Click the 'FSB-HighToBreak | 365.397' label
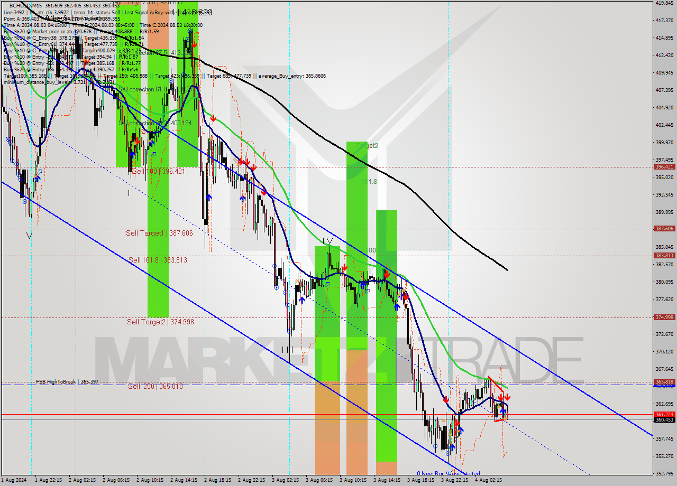 67,381
